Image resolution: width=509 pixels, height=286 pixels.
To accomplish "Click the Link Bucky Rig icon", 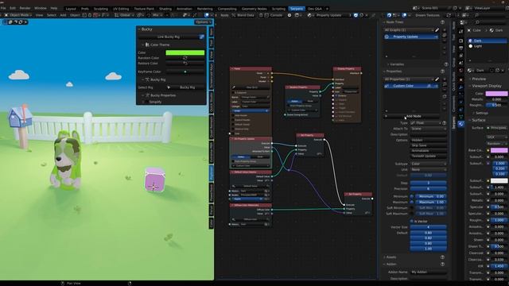I will (x=201, y=37).
